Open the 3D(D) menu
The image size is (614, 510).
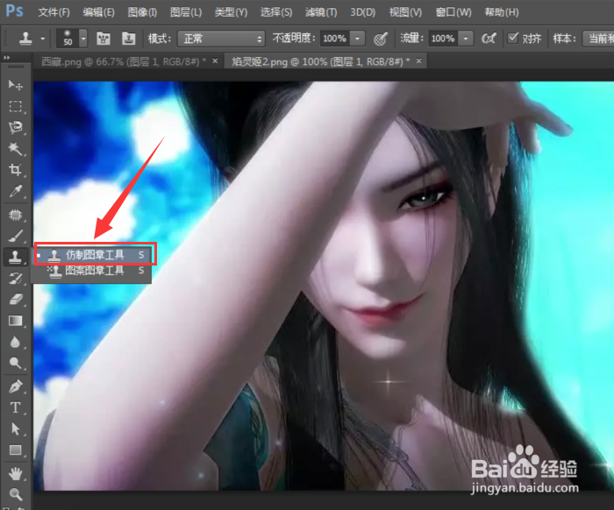(x=362, y=12)
